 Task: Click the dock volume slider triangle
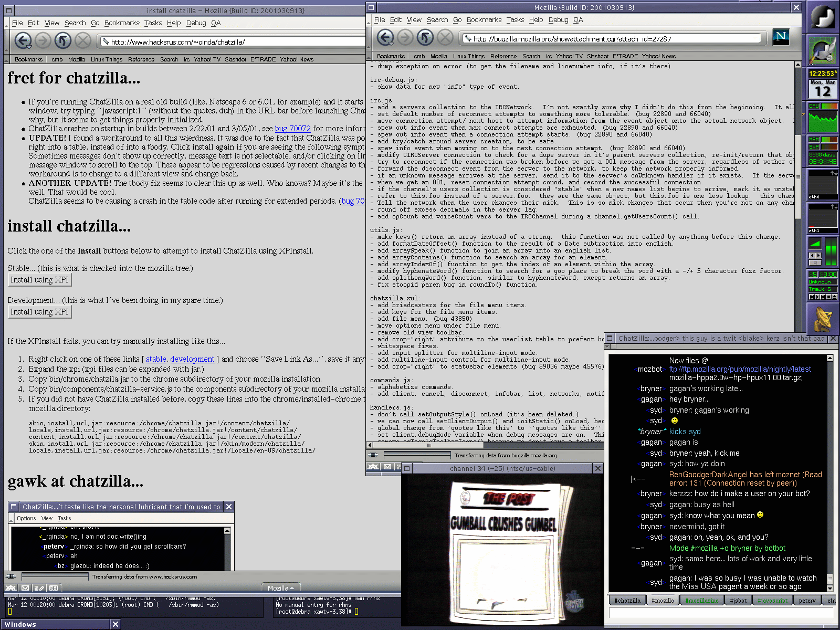[815, 244]
